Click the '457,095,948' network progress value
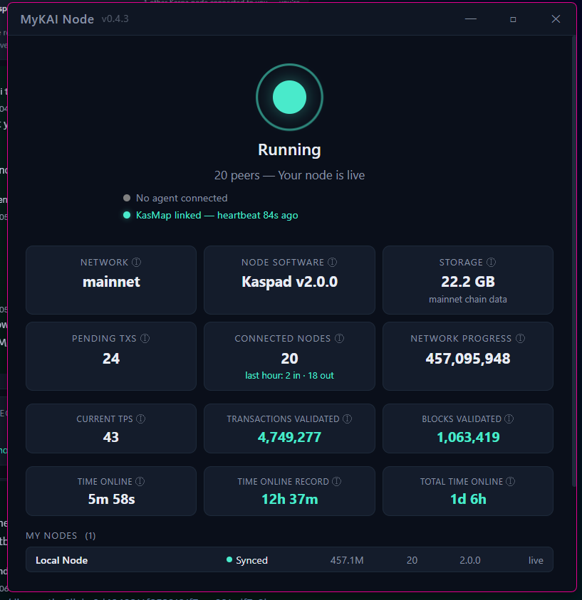The image size is (582, 600). 468,359
